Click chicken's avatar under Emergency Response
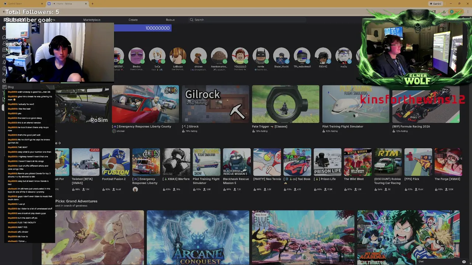The height and width of the screenshot is (265, 472). tap(114, 131)
